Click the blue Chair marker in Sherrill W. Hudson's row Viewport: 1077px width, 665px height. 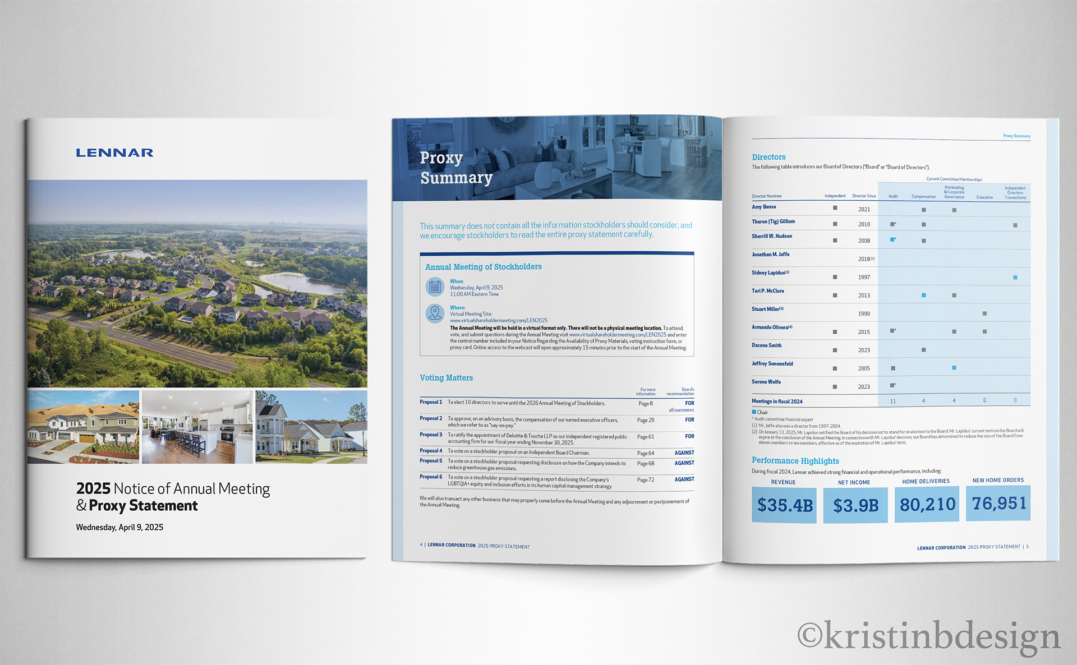pos(892,239)
